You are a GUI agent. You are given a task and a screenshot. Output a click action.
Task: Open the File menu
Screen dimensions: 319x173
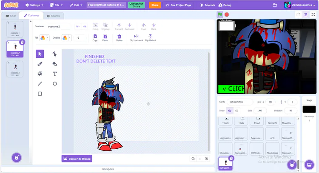click(56, 5)
